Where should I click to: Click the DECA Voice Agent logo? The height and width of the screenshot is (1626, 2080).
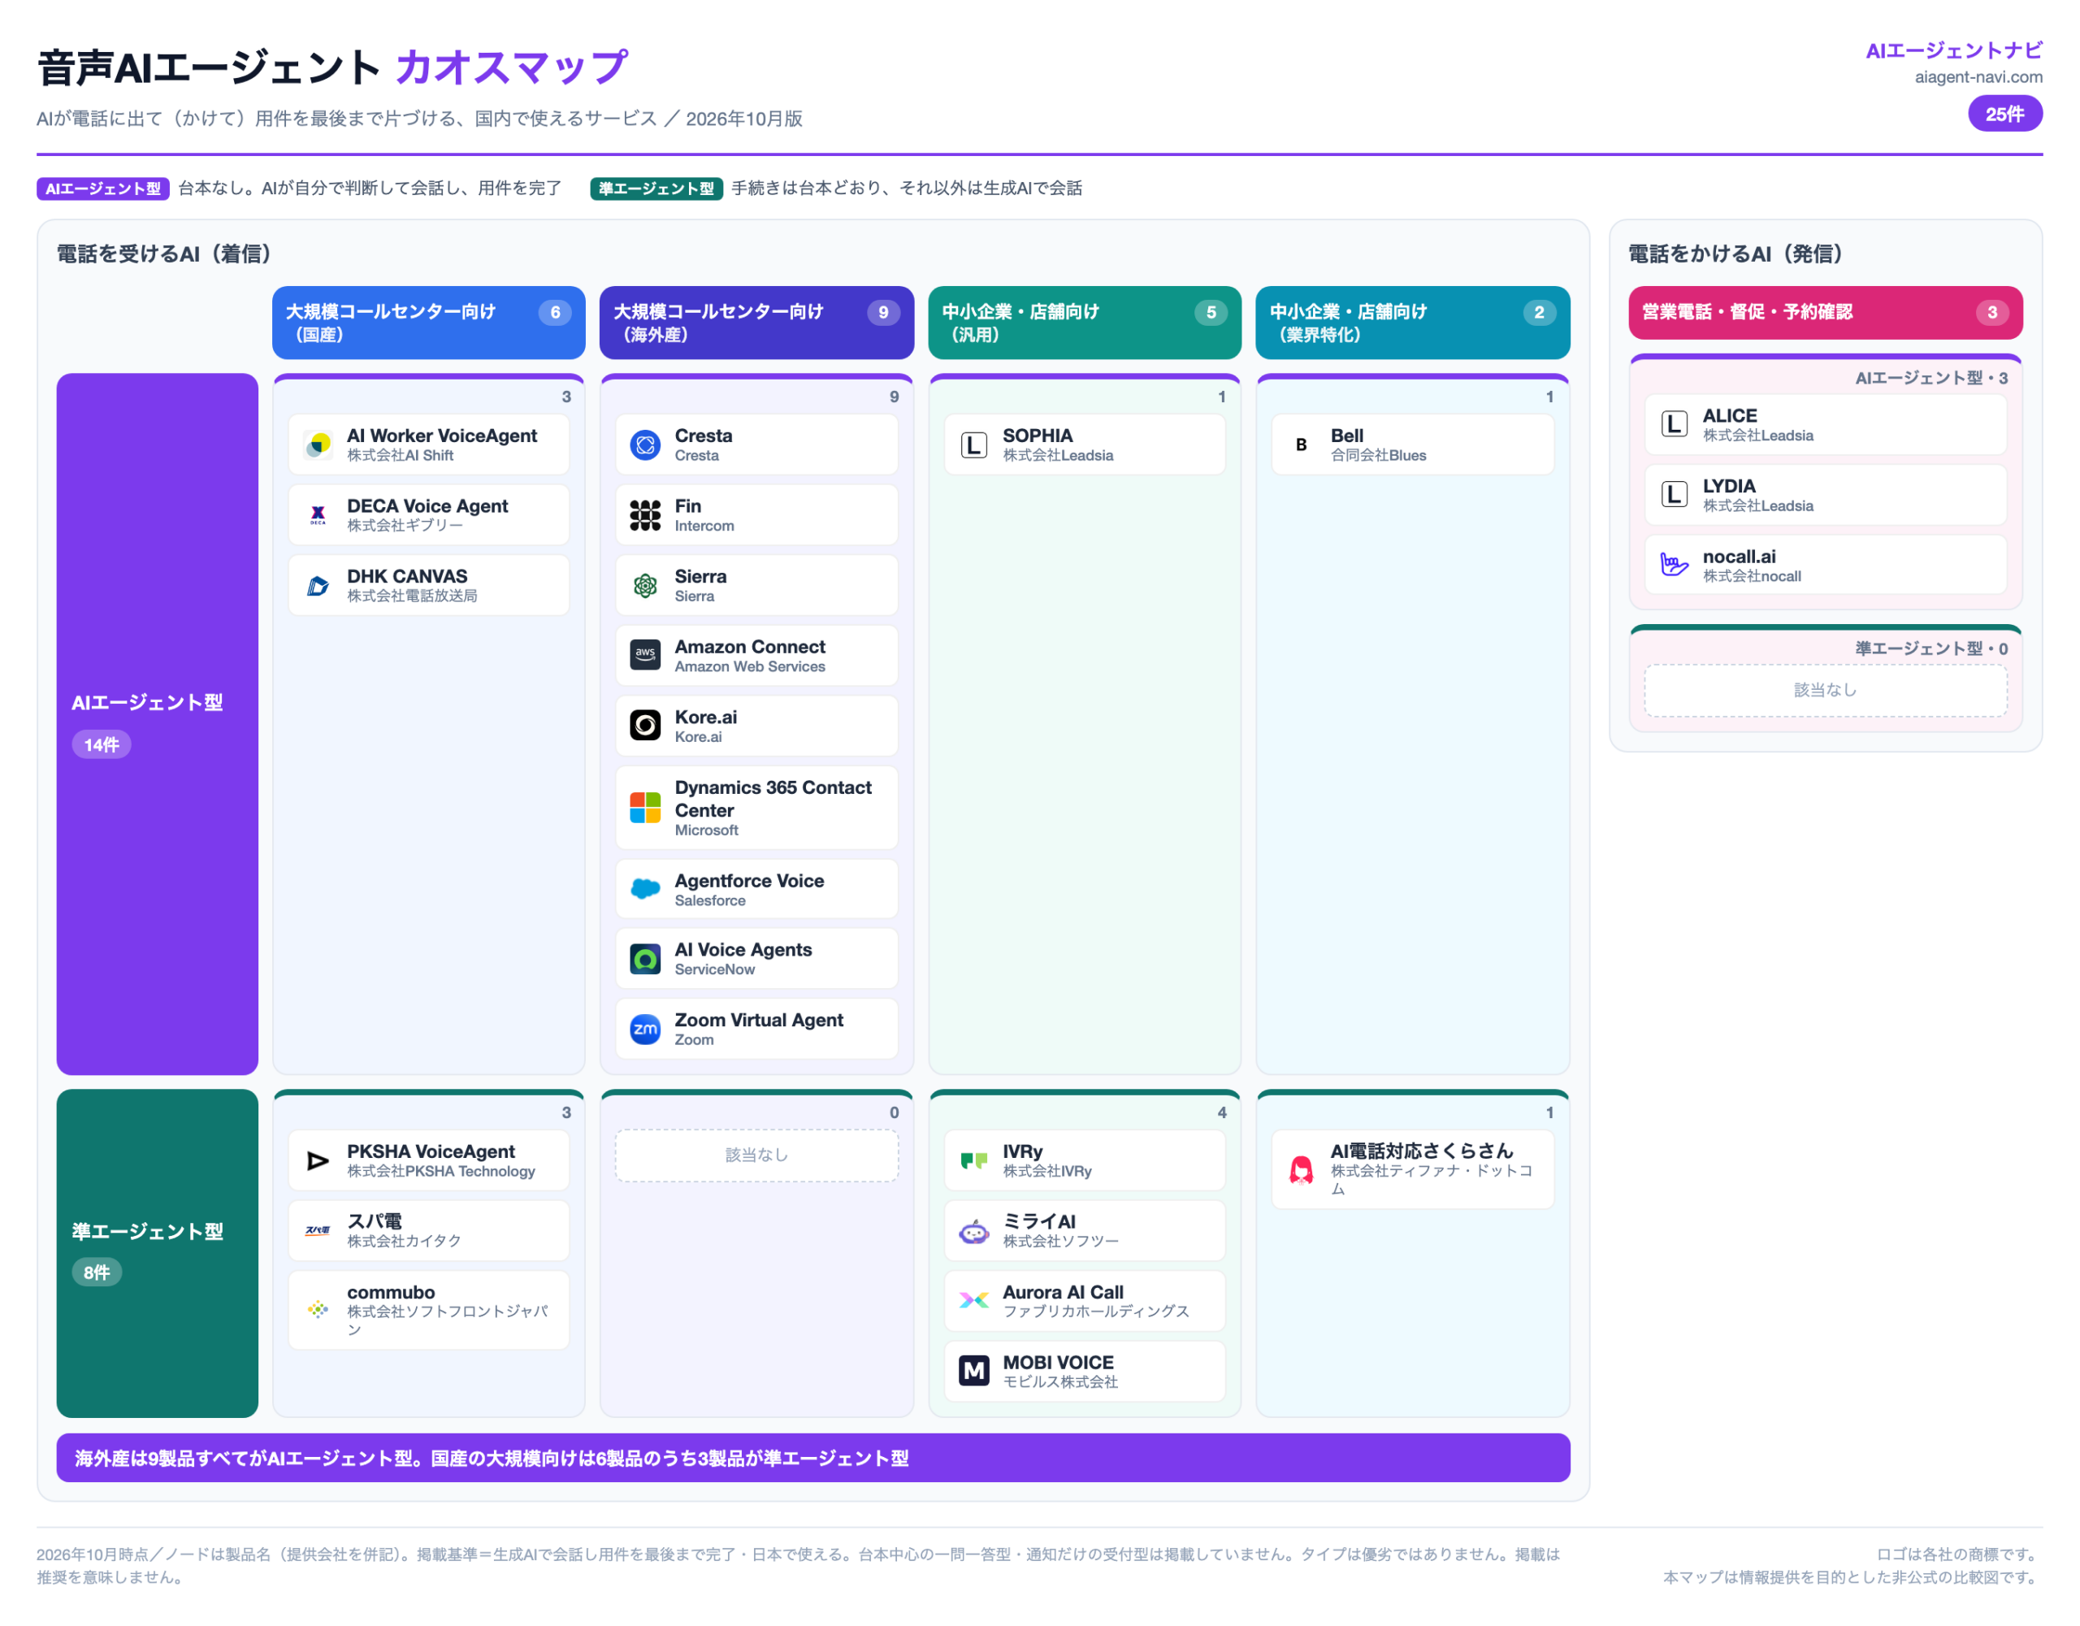coord(318,515)
